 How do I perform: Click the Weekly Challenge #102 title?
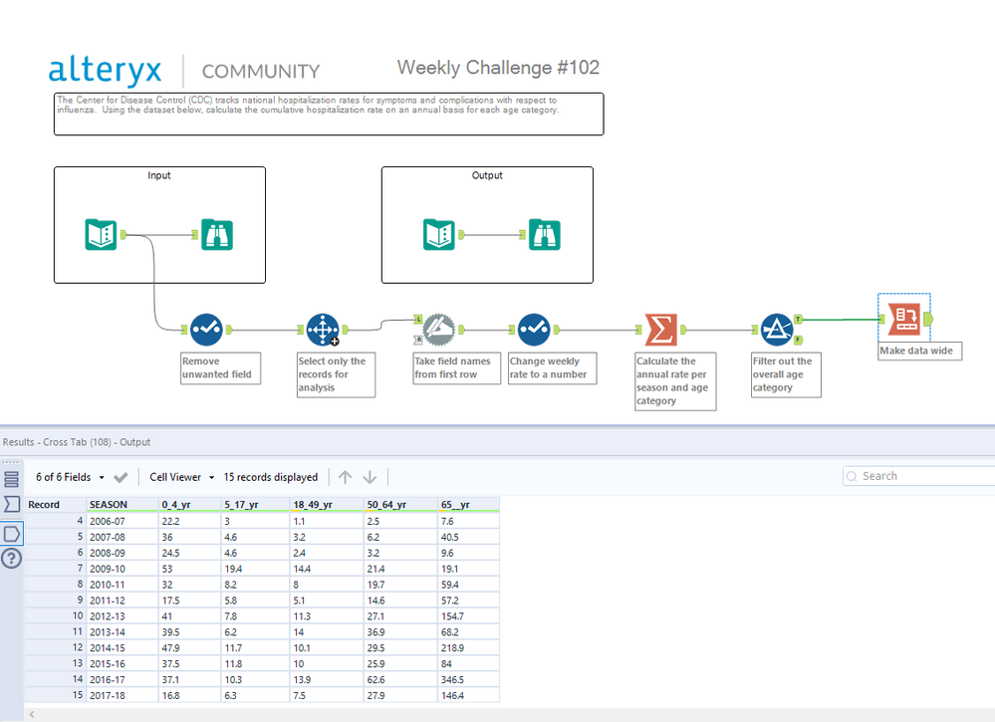(x=498, y=68)
